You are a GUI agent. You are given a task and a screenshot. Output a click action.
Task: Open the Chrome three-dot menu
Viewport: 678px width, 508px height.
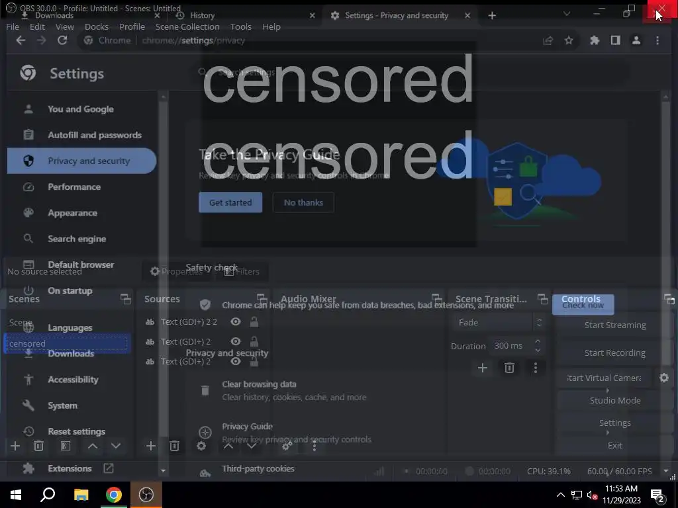[x=657, y=40]
